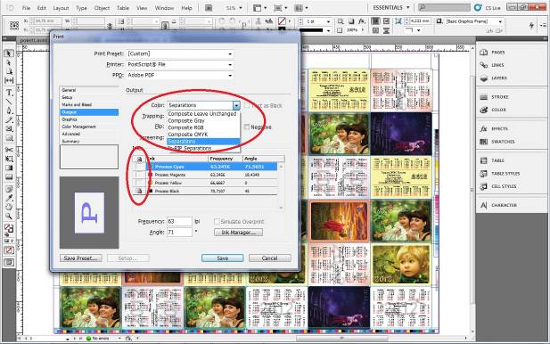Open the Table Styles panel
Viewport: 550px width, 344px height.
pyautogui.click(x=499, y=174)
